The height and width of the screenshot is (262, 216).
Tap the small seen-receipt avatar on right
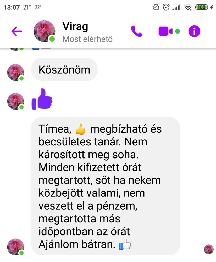209,249
